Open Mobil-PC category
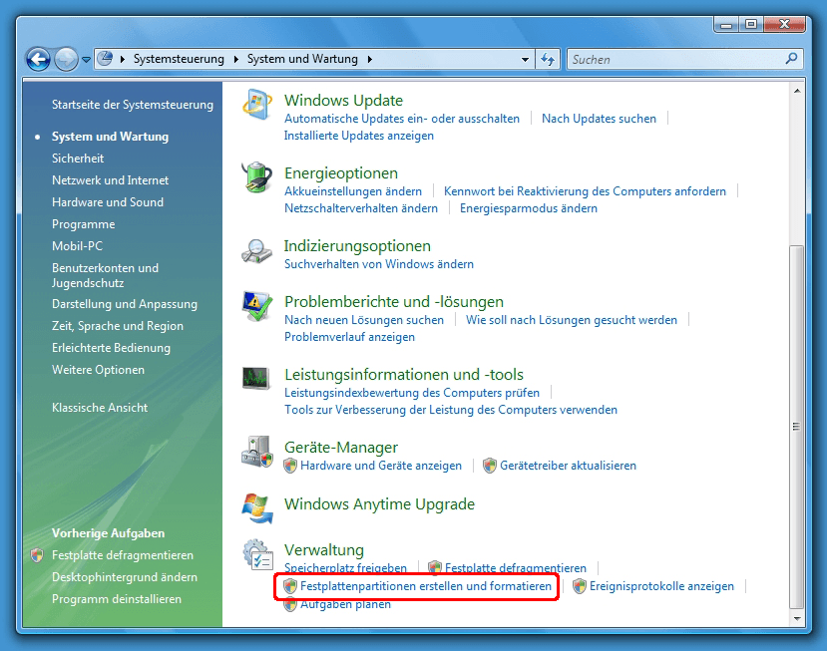827x651 pixels. (77, 246)
